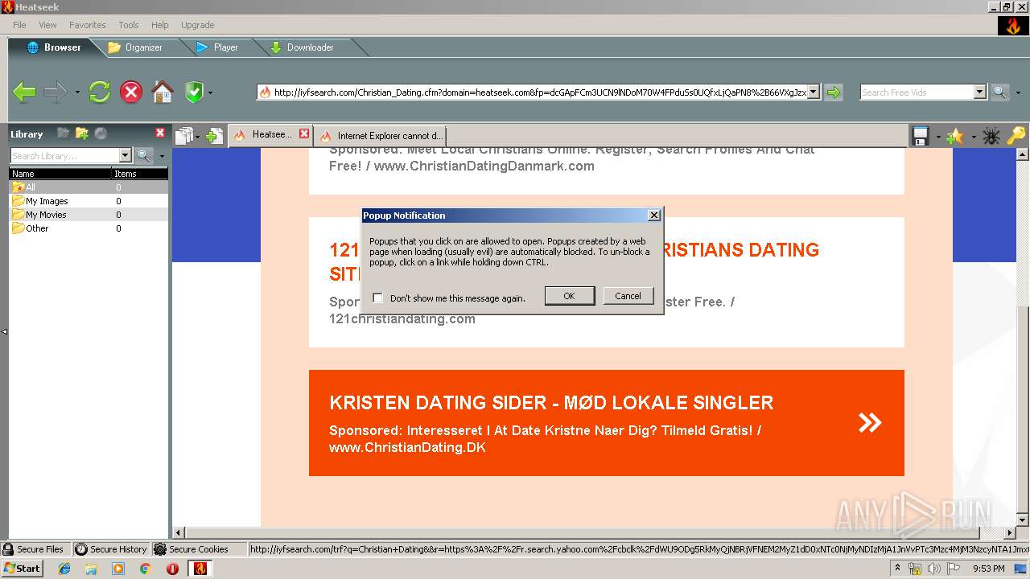Expand the address bar URL dropdown
This screenshot has width=1030, height=579.
point(814,92)
